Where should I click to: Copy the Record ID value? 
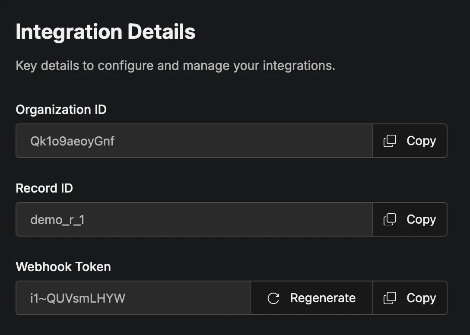click(x=410, y=219)
